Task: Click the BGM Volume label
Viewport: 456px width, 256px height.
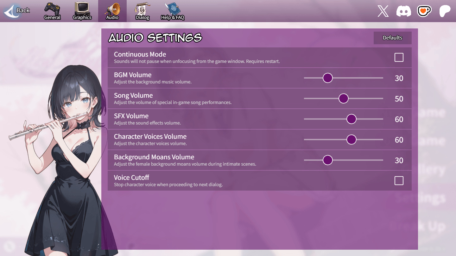Action: tap(133, 75)
